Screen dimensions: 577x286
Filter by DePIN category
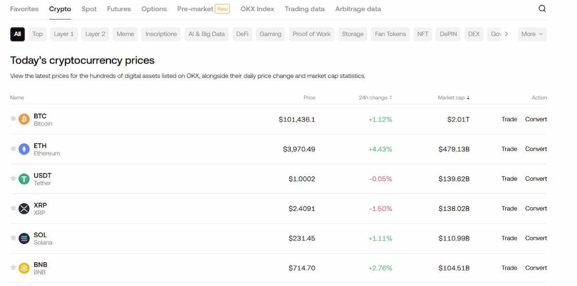(x=448, y=34)
